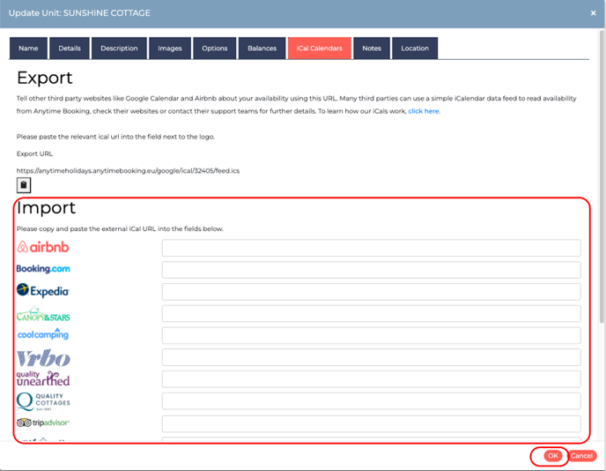Confirm changes with the OK button

click(552, 456)
